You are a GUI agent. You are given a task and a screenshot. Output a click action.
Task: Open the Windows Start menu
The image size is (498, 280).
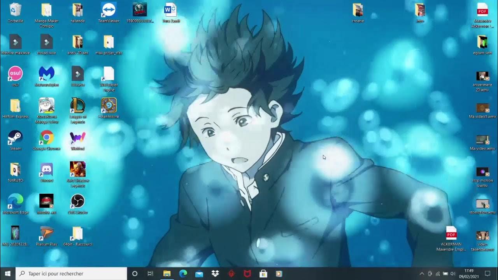(x=8, y=274)
